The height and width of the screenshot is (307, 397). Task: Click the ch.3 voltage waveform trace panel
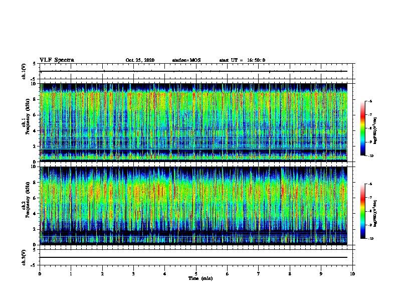pos(196,257)
